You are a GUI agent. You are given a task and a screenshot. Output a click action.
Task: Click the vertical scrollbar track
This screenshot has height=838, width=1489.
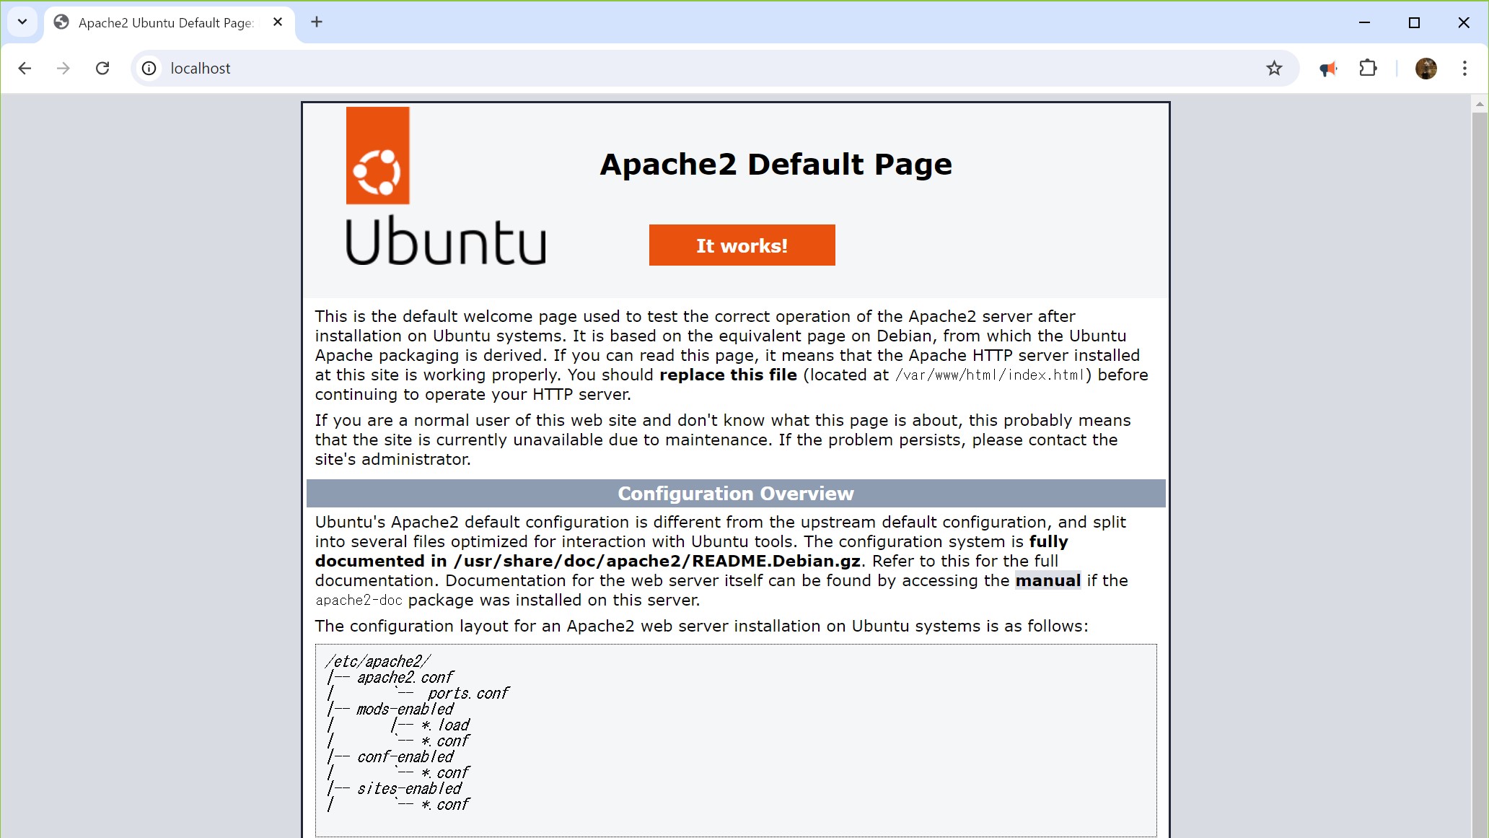click(1480, 476)
